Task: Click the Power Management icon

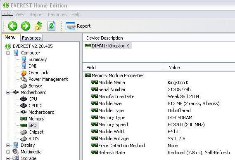Action: (x=24, y=79)
